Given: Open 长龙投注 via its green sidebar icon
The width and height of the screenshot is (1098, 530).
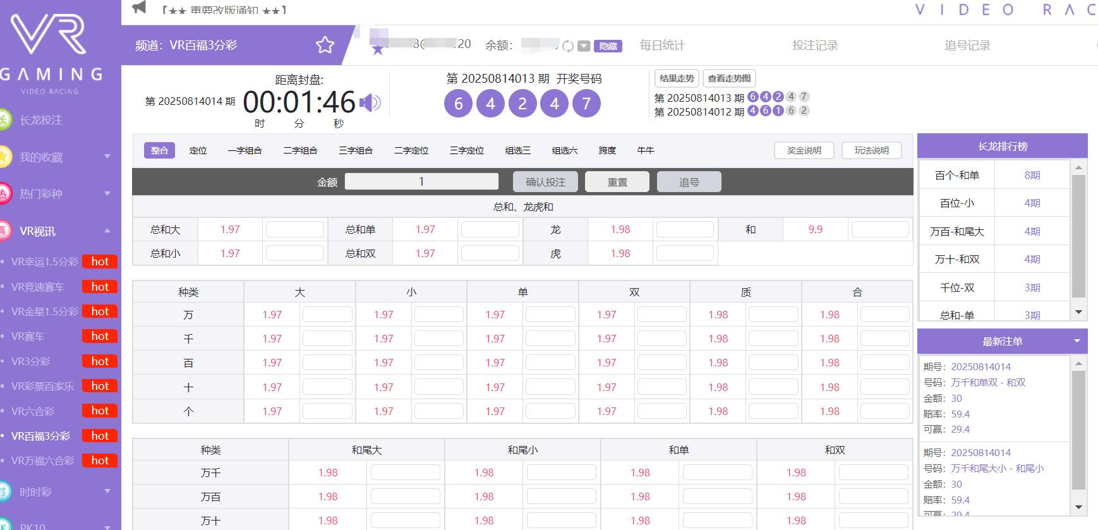Looking at the screenshot, I should 4,119.
